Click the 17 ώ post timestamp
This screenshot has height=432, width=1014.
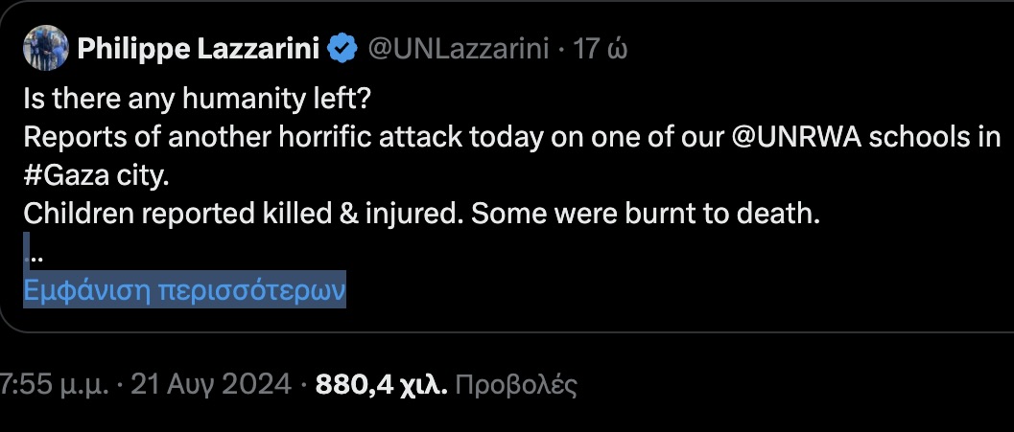point(601,48)
